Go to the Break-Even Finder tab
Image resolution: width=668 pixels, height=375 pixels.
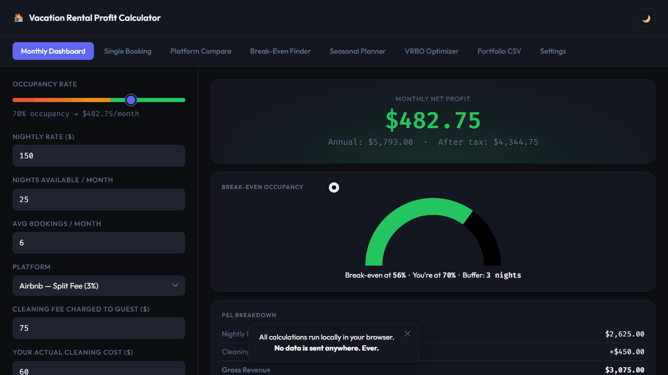[280, 51]
